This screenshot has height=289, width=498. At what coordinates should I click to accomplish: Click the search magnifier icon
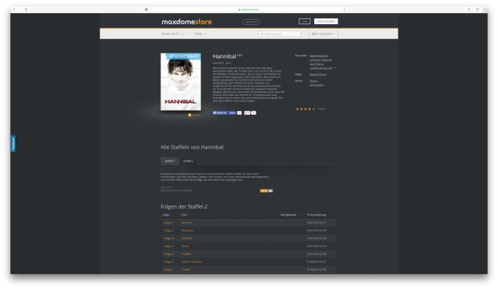302,34
